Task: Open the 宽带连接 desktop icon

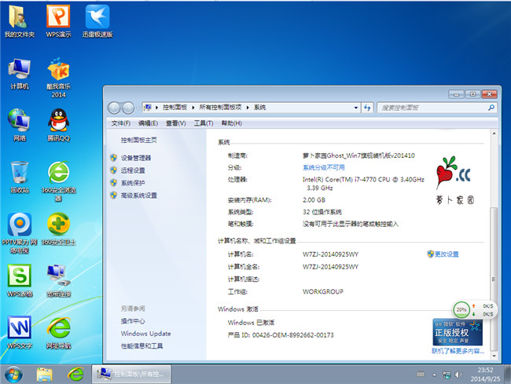Action: pos(58,280)
